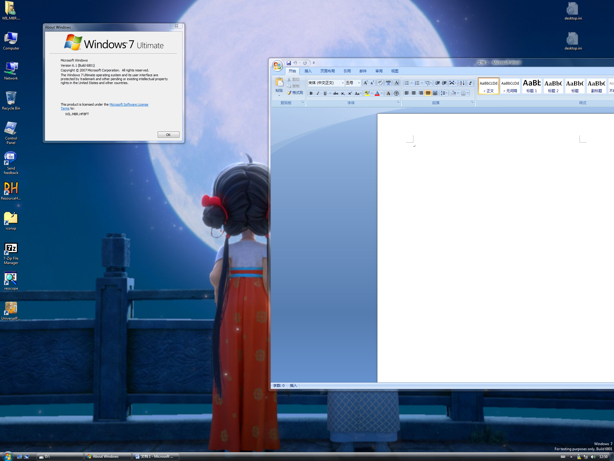Open the Microsoft Software License link
The height and width of the screenshot is (461, 614).
pyautogui.click(x=129, y=104)
